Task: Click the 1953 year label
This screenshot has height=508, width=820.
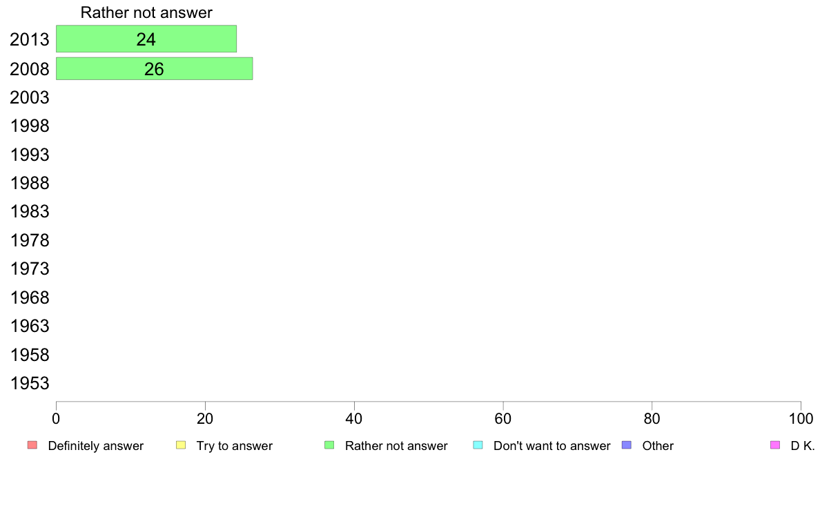Action: [x=29, y=384]
